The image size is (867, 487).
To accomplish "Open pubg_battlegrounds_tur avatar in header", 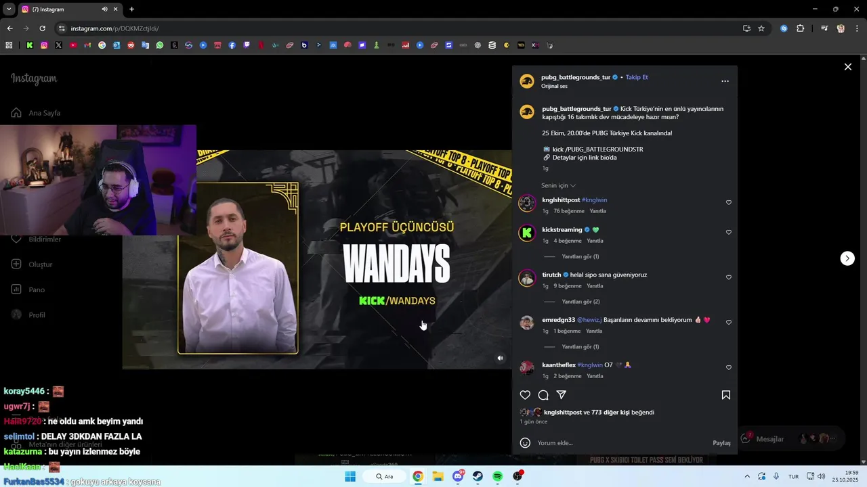I will click(x=526, y=81).
